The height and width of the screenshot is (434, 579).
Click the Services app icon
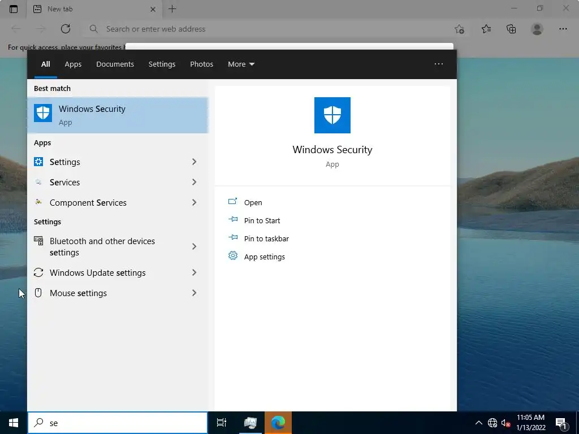click(38, 181)
